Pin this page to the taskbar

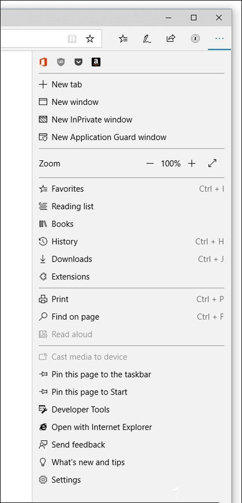click(x=101, y=375)
